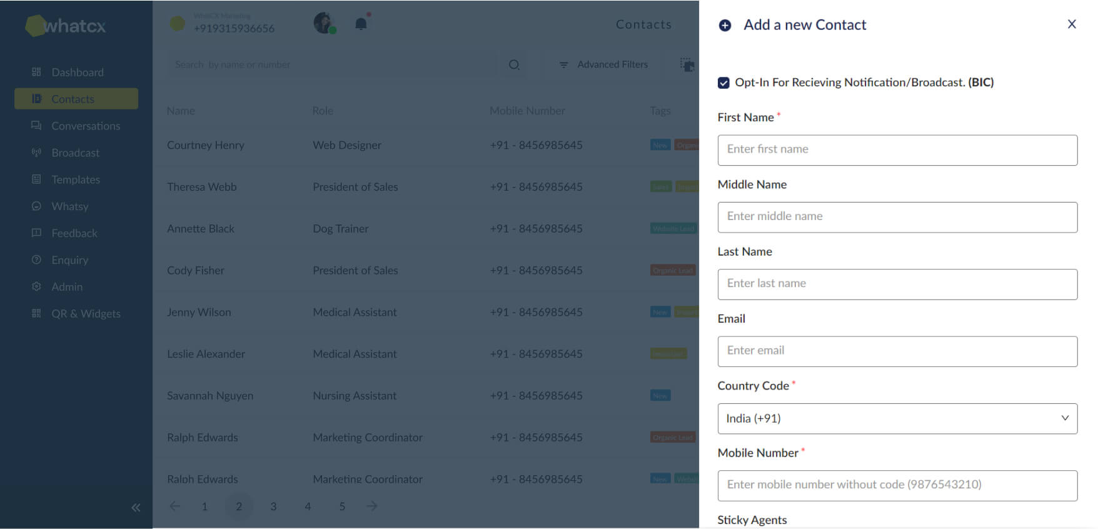1098x529 pixels.
Task: Click the previous page arrow
Action: coord(175,506)
